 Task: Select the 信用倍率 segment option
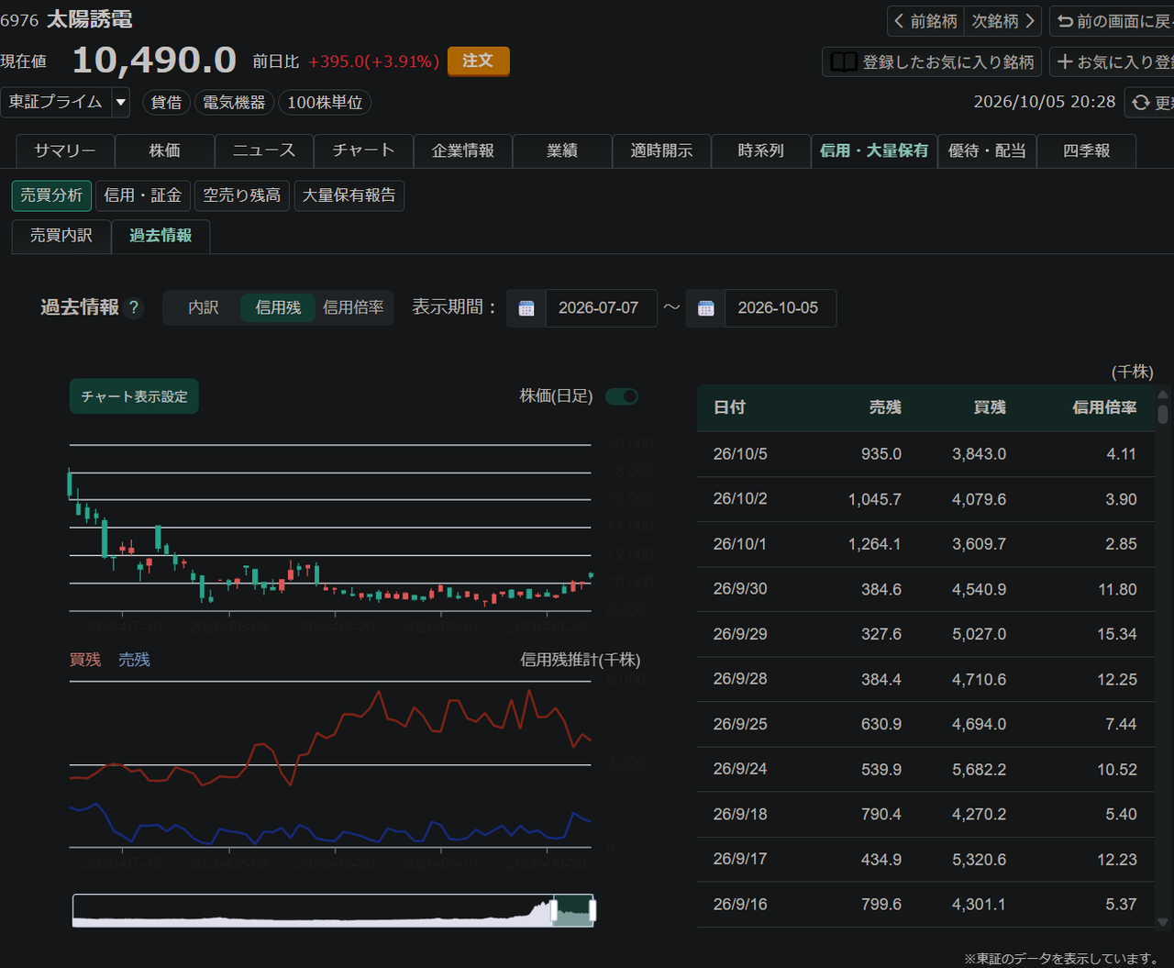[x=353, y=308]
